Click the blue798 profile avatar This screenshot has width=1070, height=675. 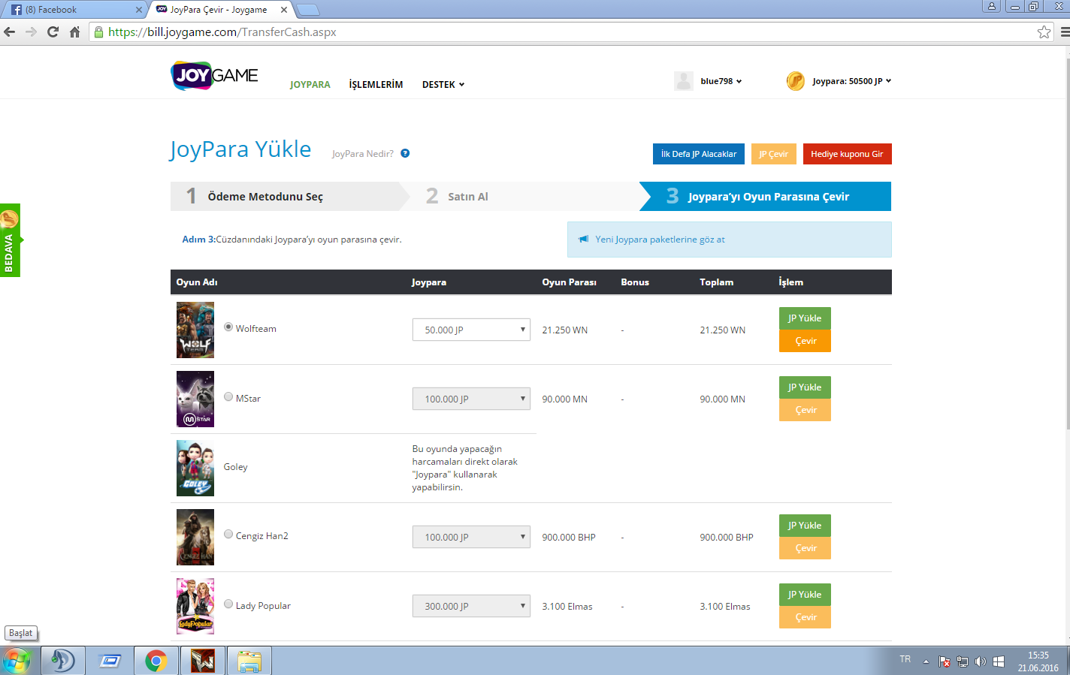coord(684,81)
